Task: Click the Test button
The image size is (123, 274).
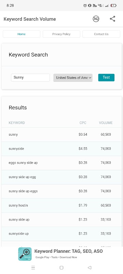Action: (x=106, y=77)
